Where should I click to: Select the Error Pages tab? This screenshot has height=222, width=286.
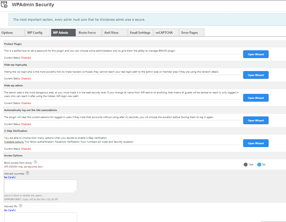(192, 33)
